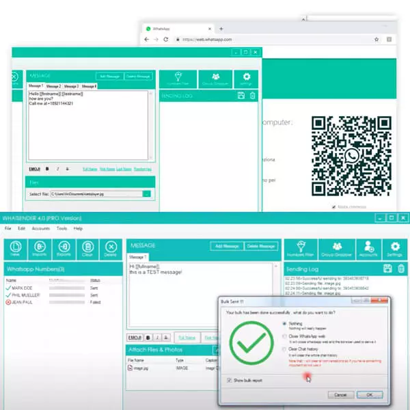This screenshot has width=410, height=410.
Task: Open Group Grabber in upper WhatSender window
Action: (215, 79)
